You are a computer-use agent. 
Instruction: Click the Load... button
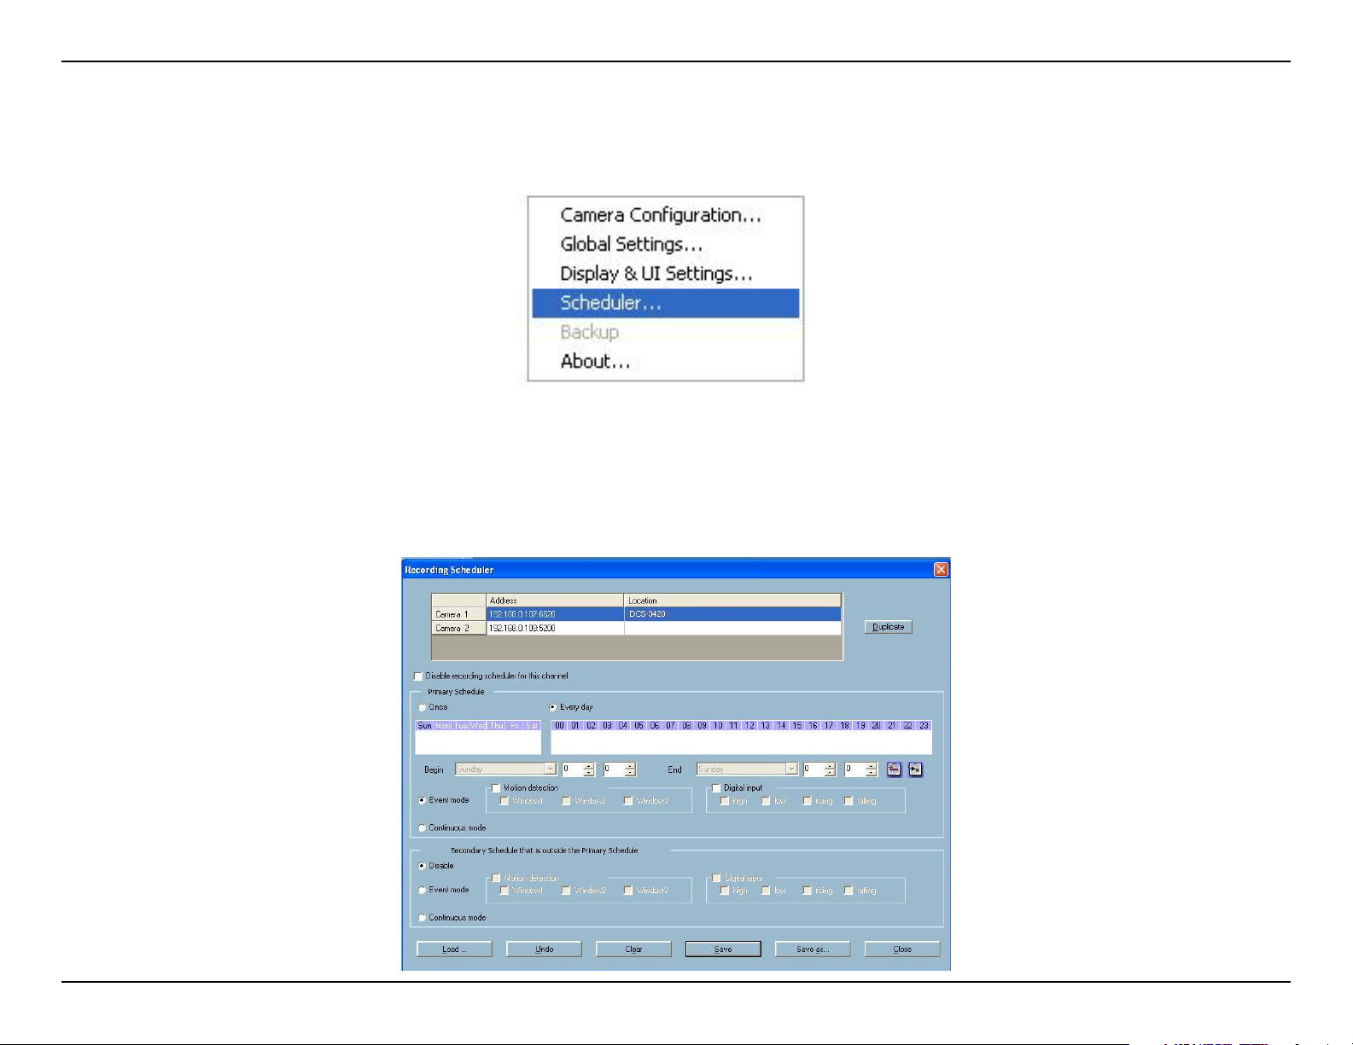click(x=454, y=949)
